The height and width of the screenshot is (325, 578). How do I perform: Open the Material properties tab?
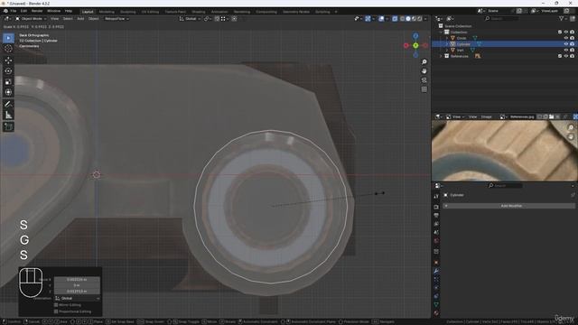[436, 313]
